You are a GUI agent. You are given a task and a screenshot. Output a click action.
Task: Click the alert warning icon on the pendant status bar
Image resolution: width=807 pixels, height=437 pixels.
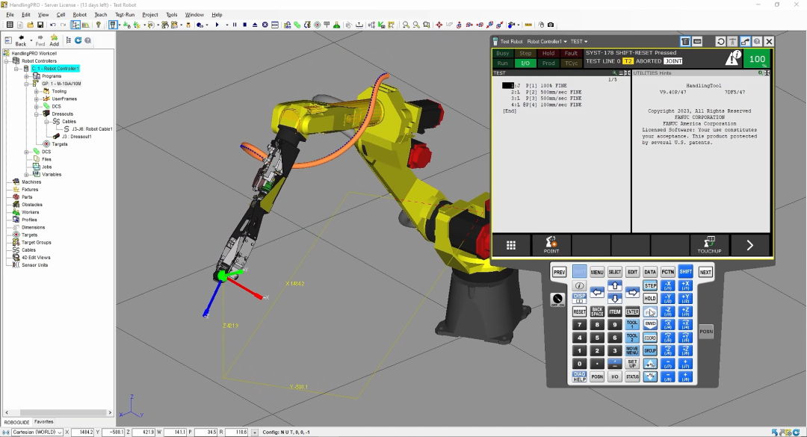[733, 58]
